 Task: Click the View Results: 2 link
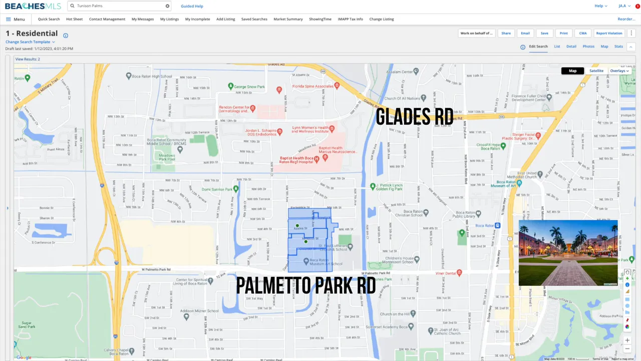tap(28, 59)
